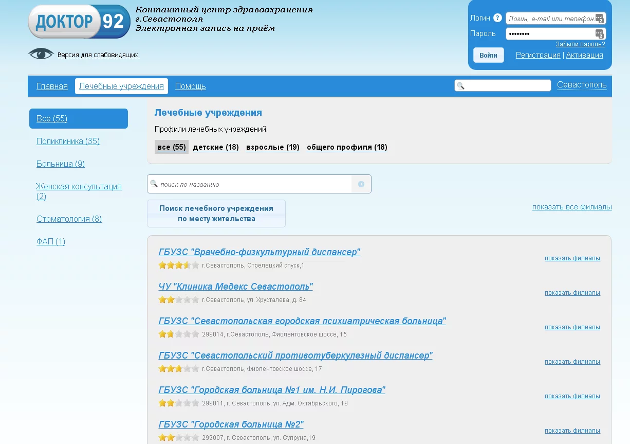Screen dimensions: 630x444
Task: Select the Стоматология (8) category
Action: pos(69,219)
